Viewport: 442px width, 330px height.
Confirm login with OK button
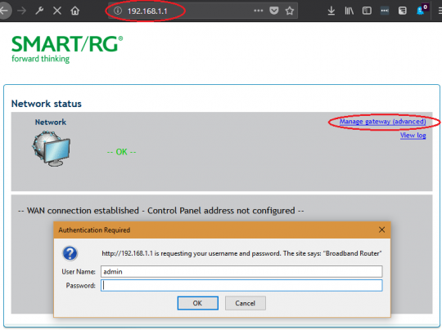pyautogui.click(x=197, y=303)
